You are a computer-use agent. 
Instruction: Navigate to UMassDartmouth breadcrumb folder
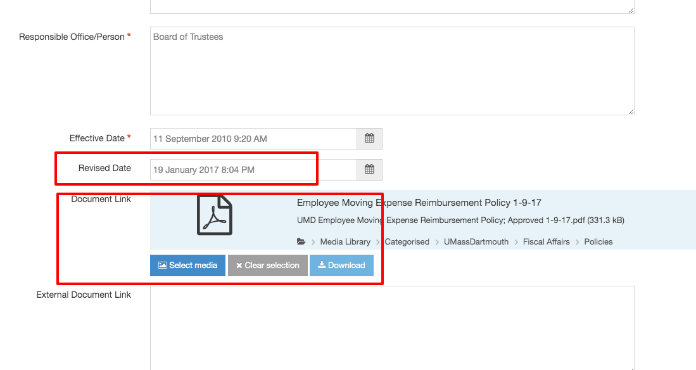476,242
